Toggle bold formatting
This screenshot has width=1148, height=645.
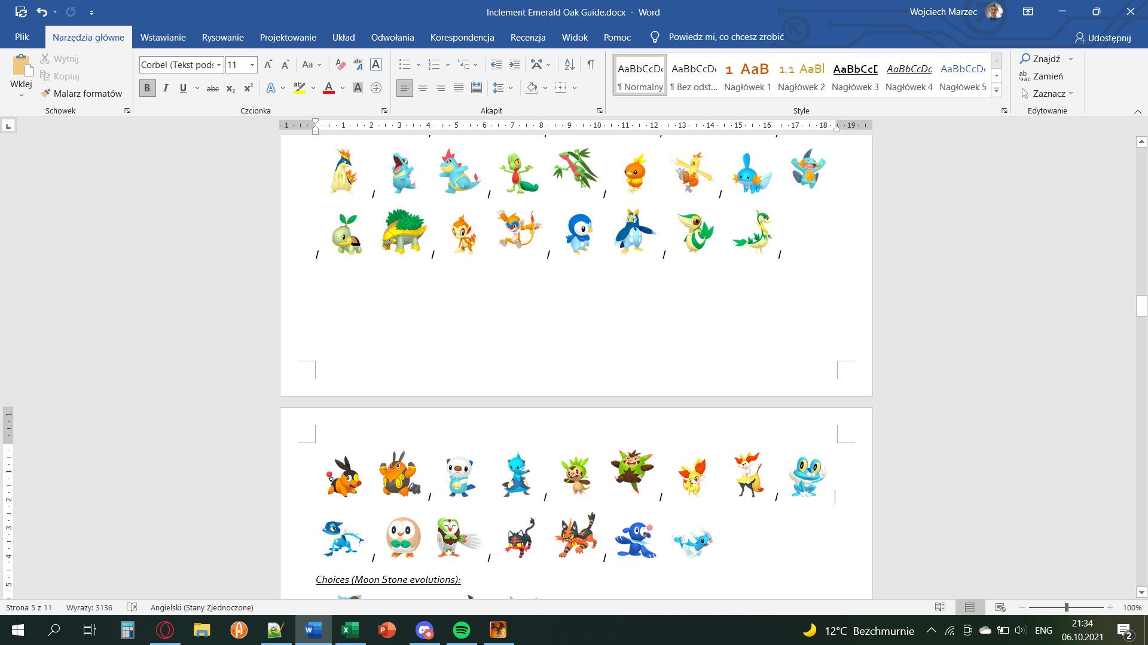[x=146, y=88]
